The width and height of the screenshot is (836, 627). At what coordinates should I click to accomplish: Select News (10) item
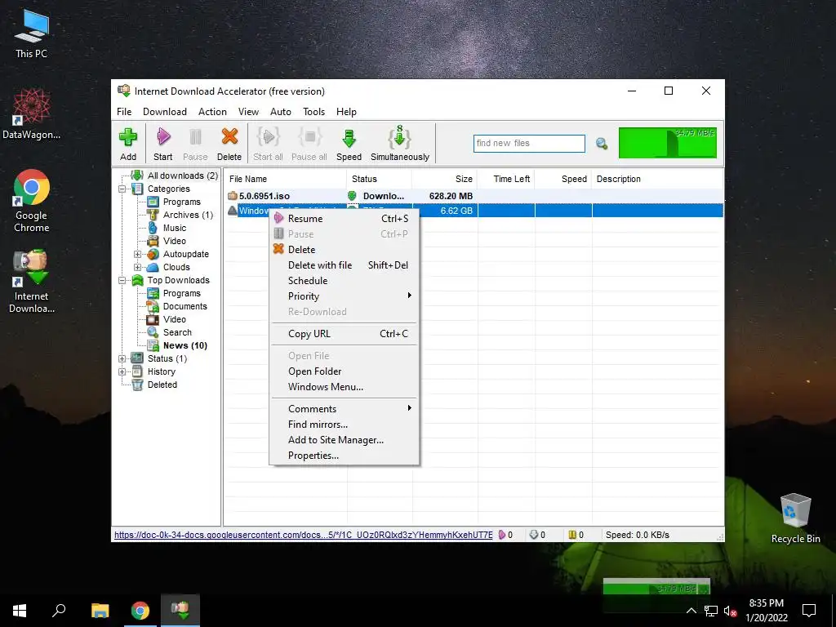point(185,345)
